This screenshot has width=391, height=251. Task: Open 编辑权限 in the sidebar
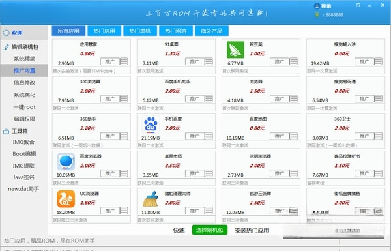[24, 119]
